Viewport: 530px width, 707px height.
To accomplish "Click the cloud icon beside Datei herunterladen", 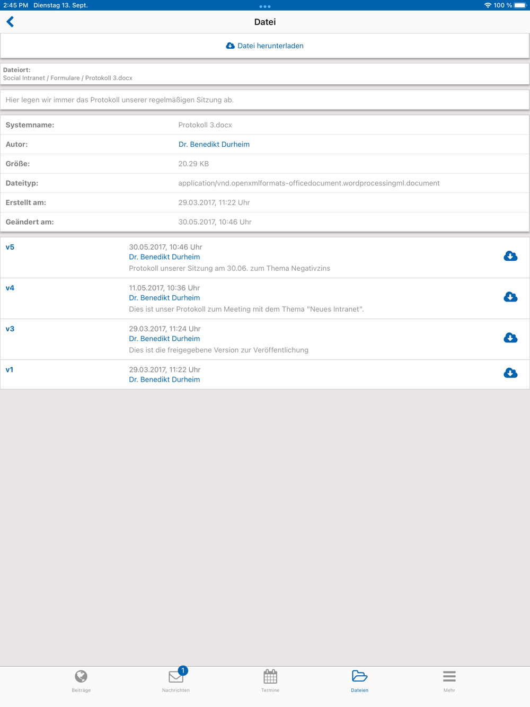I will (x=230, y=46).
